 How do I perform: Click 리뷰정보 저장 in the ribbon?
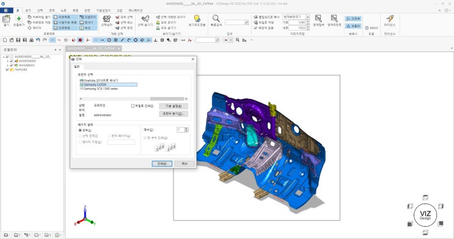(39, 22)
